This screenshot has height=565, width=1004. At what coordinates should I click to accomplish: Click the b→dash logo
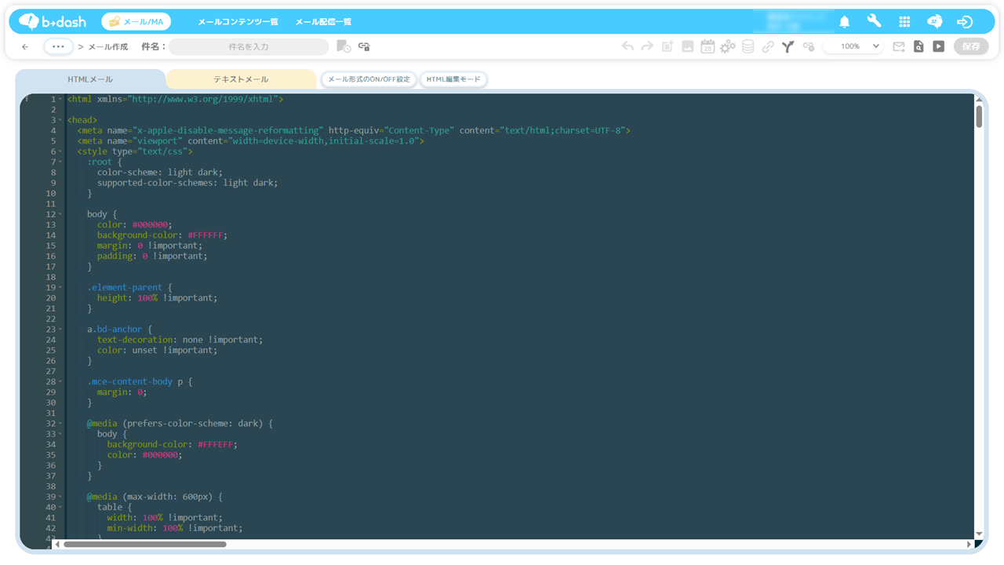(53, 21)
